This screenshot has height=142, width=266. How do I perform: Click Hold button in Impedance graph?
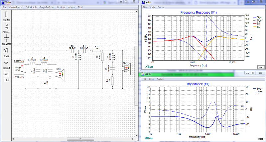[261, 139]
